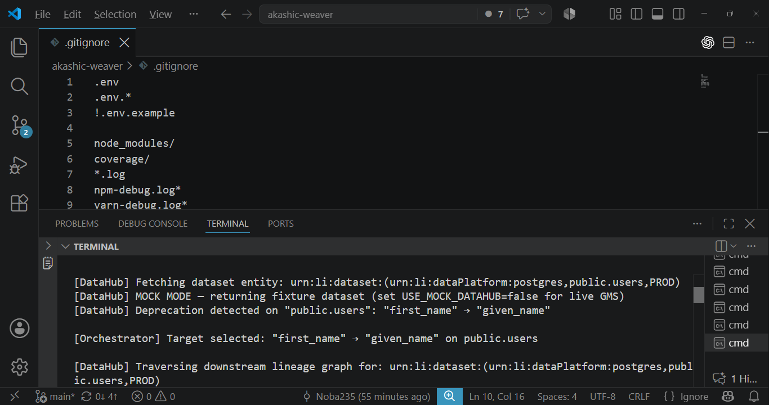769x405 pixels.
Task: Toggle the primary side bar layout button
Action: (637, 14)
